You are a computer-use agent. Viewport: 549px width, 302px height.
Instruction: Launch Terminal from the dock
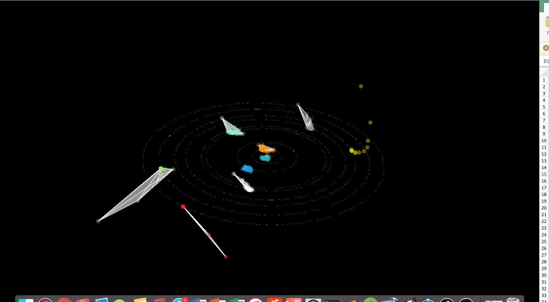pyautogui.click(x=332, y=300)
